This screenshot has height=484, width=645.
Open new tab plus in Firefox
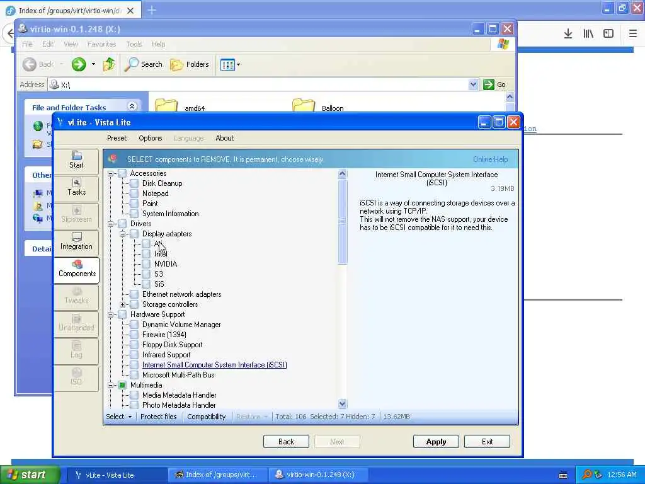152,10
